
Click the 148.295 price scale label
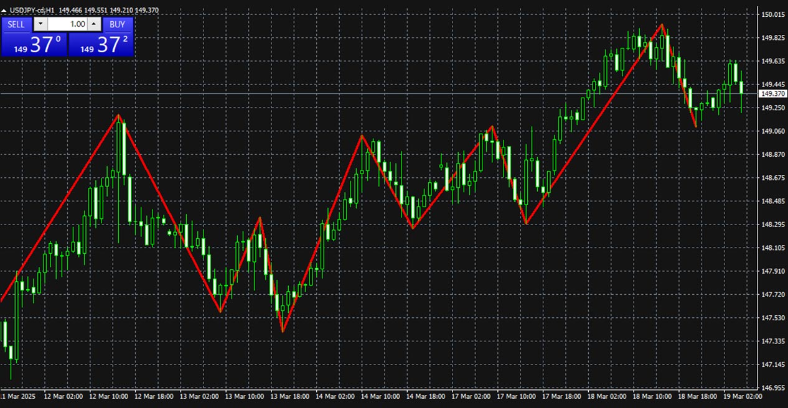(772, 225)
